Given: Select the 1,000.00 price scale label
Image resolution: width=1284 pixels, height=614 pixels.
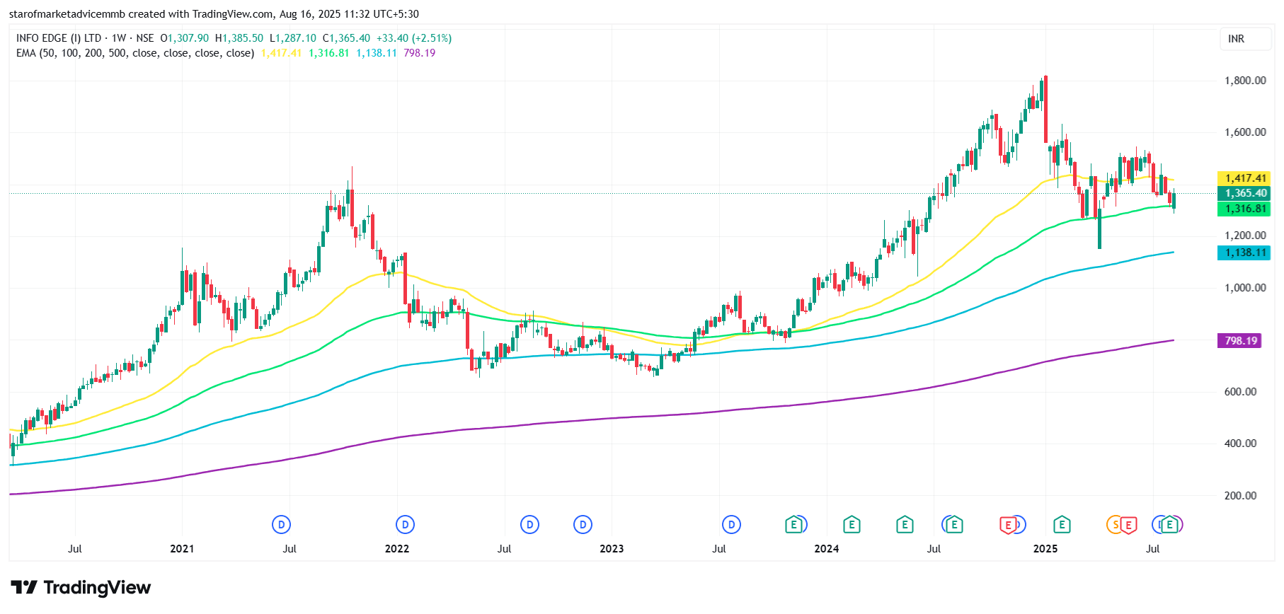Looking at the screenshot, I should click(x=1245, y=288).
